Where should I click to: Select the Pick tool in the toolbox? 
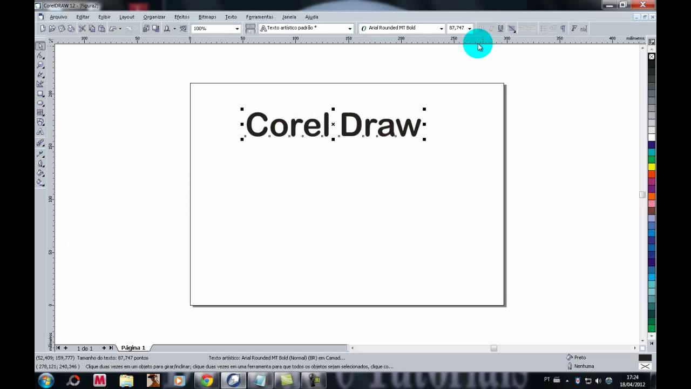tap(40, 46)
